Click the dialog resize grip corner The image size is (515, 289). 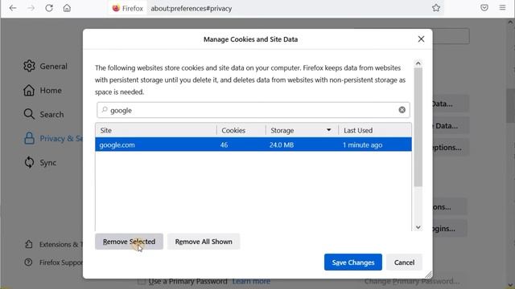click(428, 275)
